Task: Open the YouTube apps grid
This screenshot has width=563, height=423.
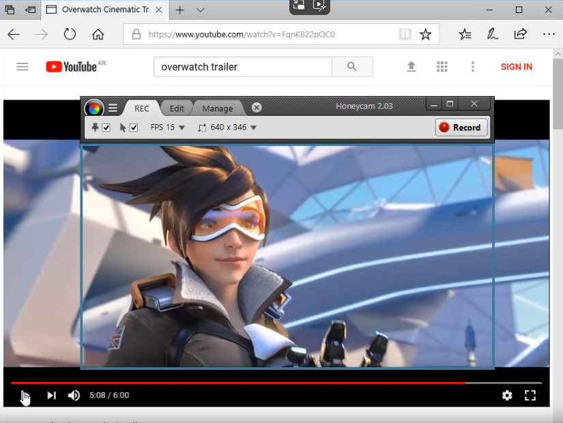Action: (442, 66)
